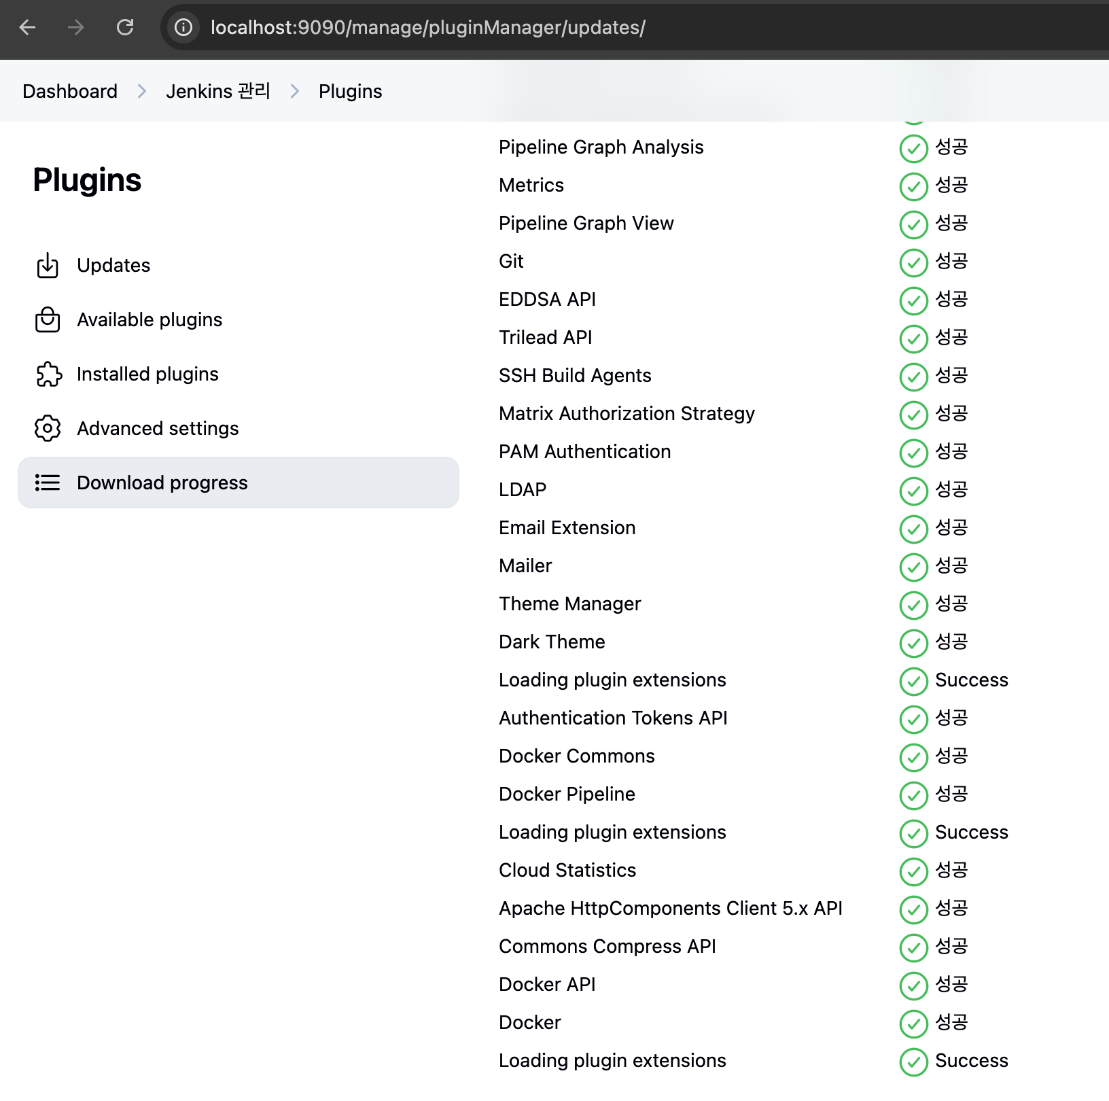This screenshot has height=1101, width=1109.
Task: Click the 성공 status text for Docker Commons
Action: (x=951, y=756)
